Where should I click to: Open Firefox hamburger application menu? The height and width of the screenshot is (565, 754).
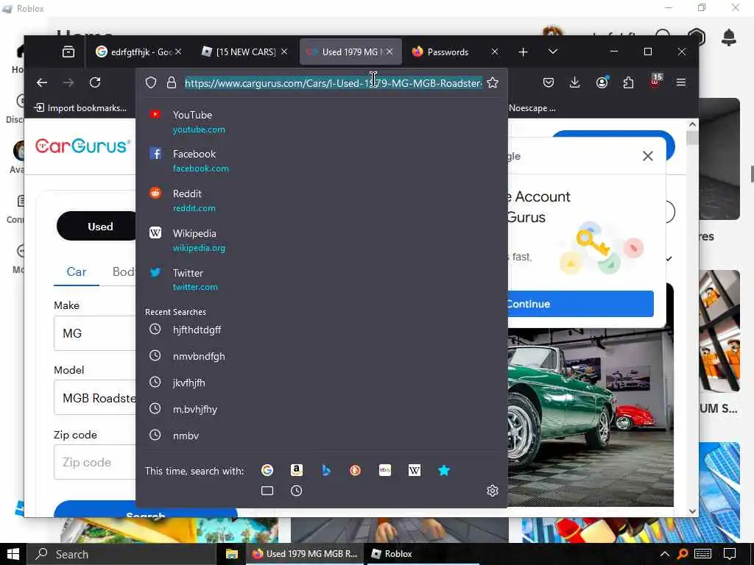click(x=681, y=82)
